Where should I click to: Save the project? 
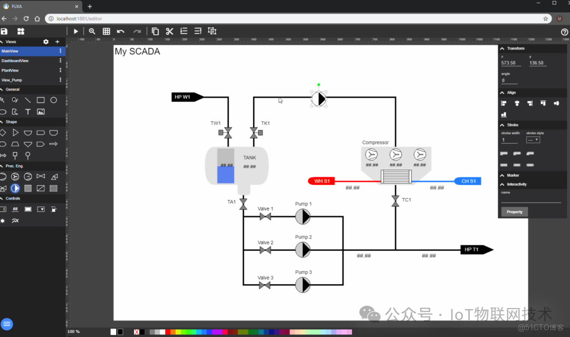coord(5,31)
